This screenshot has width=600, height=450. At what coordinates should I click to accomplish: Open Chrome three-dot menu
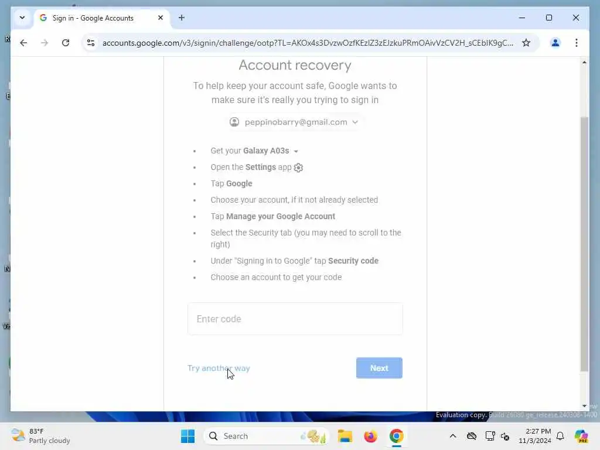pos(577,43)
